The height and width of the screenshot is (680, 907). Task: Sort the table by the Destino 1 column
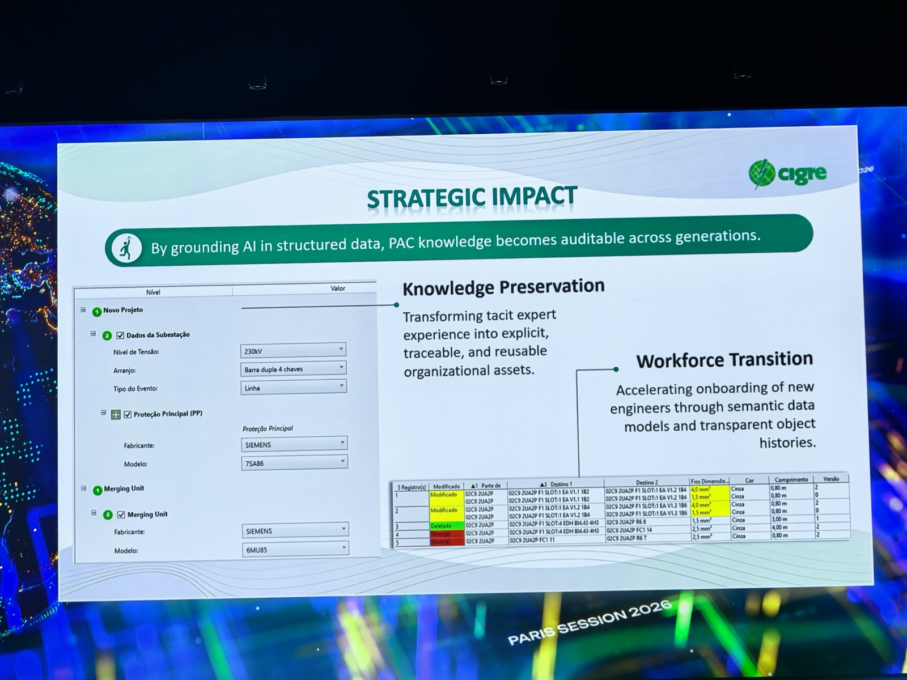click(x=556, y=484)
